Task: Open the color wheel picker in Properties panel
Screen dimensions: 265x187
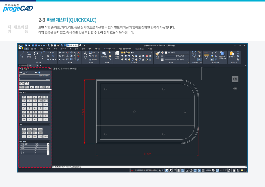Action: click(162, 52)
